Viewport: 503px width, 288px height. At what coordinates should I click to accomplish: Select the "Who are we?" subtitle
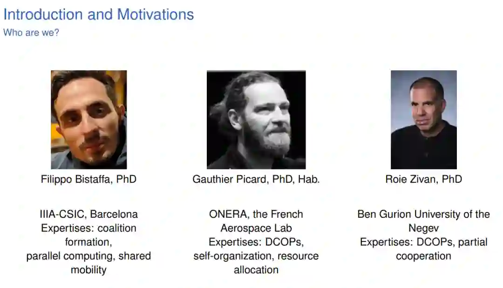(x=31, y=33)
